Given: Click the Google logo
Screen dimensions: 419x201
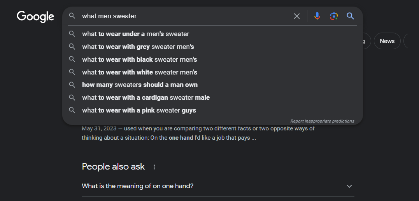Looking at the screenshot, I should click(35, 16).
